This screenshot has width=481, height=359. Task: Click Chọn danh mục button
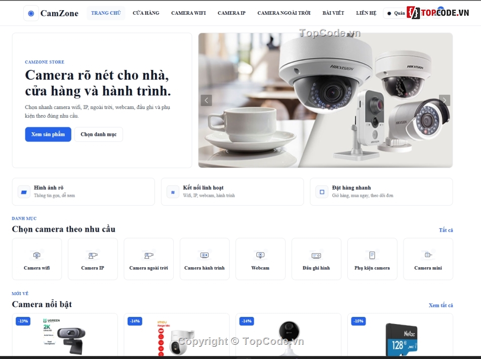(x=98, y=134)
